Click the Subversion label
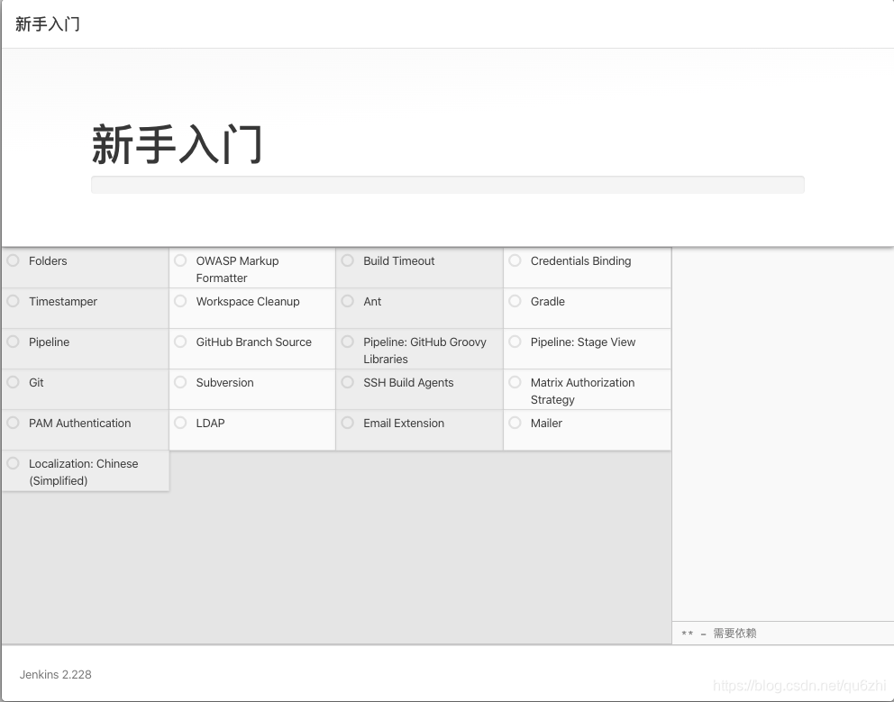 pyautogui.click(x=224, y=383)
